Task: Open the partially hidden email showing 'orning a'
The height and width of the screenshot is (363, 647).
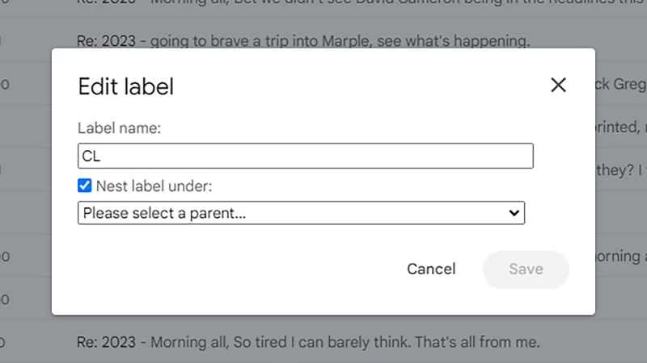Action: [620, 257]
